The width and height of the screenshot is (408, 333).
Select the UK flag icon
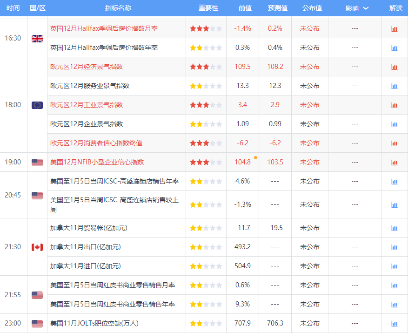(x=37, y=39)
